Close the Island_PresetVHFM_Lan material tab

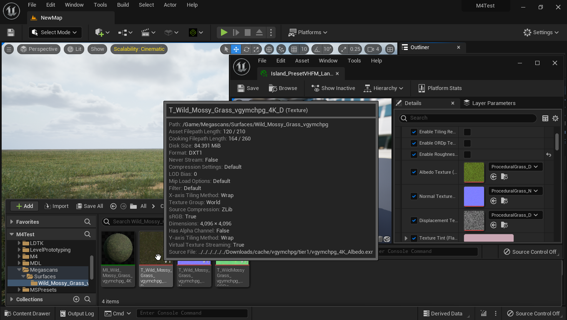point(337,74)
